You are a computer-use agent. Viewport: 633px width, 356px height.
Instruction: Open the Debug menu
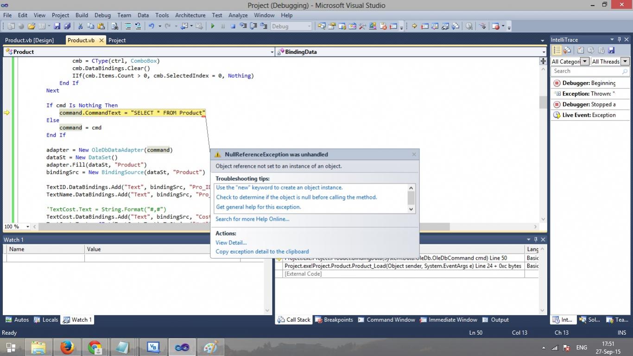102,15
